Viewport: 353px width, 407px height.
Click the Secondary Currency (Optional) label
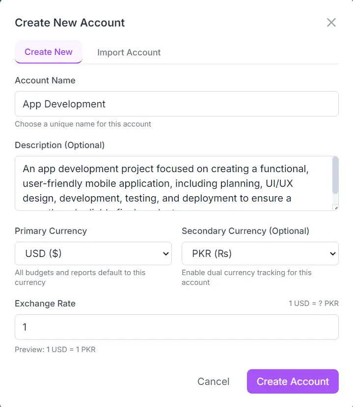[x=245, y=231]
